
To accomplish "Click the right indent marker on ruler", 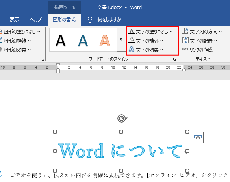I will [x=184, y=69].
